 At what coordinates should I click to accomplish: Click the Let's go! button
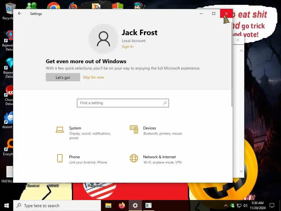(63, 77)
